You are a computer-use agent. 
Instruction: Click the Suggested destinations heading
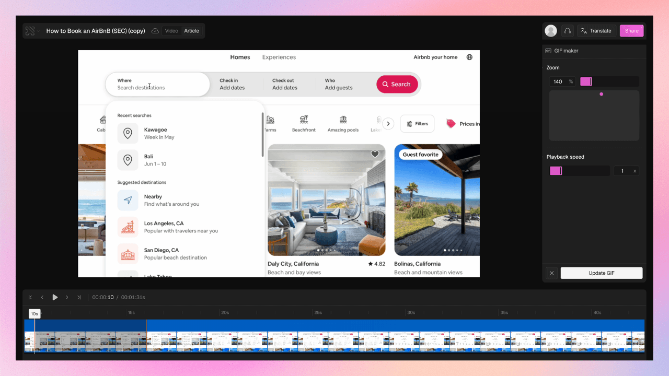[x=142, y=182]
